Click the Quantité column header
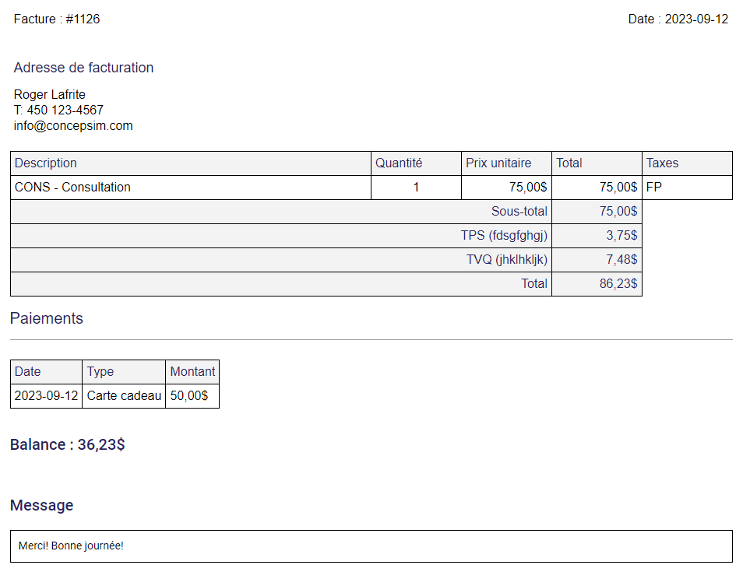The image size is (750, 586). (399, 163)
